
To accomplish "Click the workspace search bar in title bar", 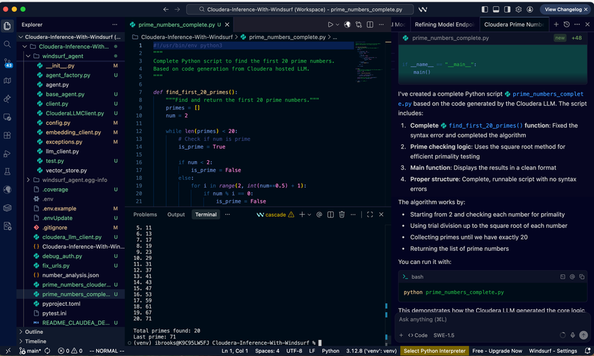I will tap(300, 10).
